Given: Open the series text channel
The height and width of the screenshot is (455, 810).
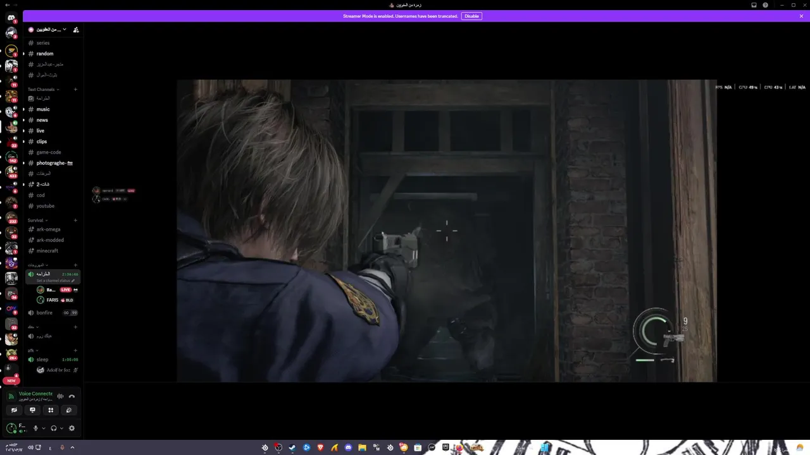Looking at the screenshot, I should (53, 43).
